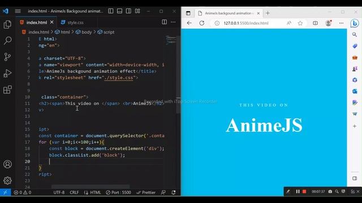Image resolution: width=362 pixels, height=203 pixels.
Task: Toggle Edge sidebar visibility button
Action: pyautogui.click(x=355, y=178)
